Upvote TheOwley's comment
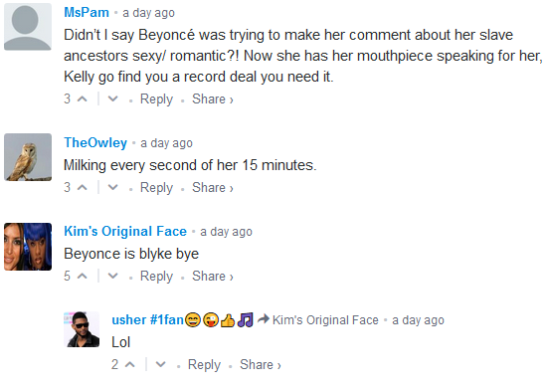Viewport: 547px width, 387px height. (x=82, y=188)
